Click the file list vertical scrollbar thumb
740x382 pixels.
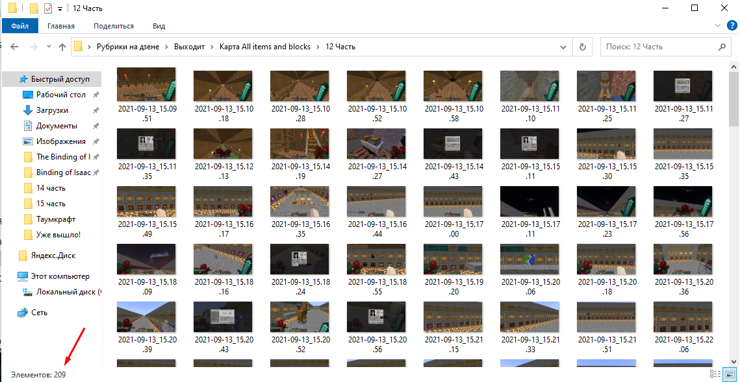click(x=734, y=98)
